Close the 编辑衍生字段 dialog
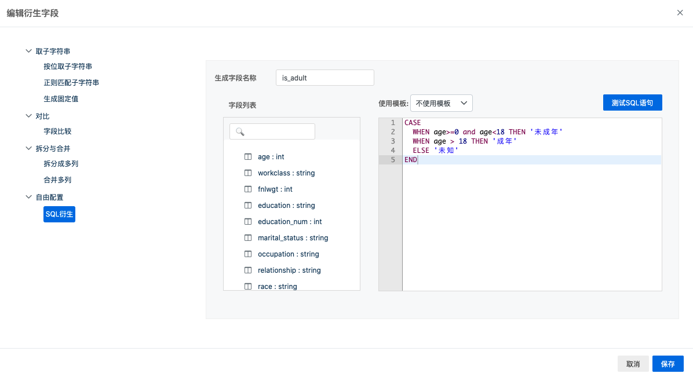The width and height of the screenshot is (693, 377). coord(680,13)
